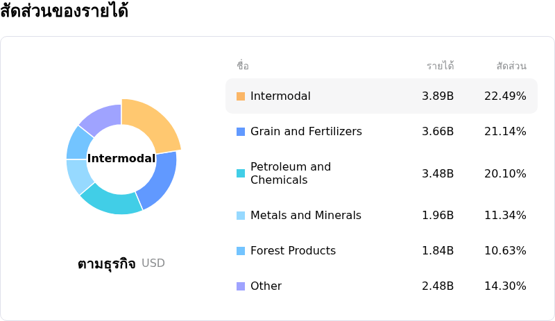
Task: Click the สัดส่วน column header
Action: (x=511, y=66)
